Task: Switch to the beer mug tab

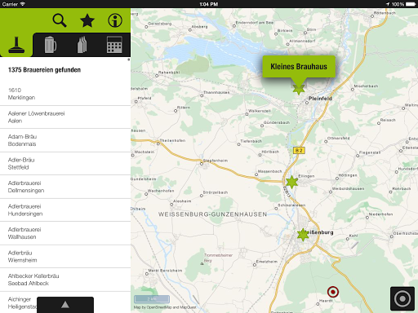Action: (51, 45)
